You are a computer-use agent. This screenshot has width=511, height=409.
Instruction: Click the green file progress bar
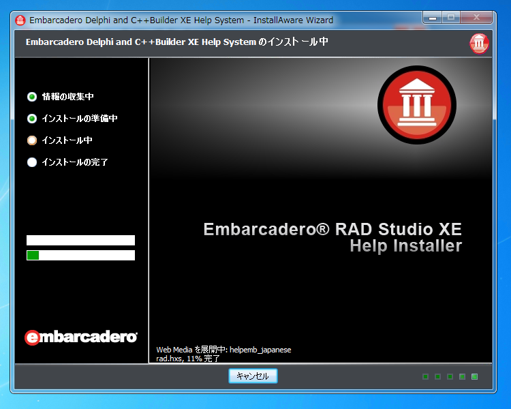[80, 255]
